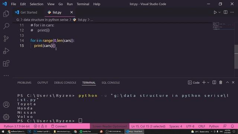Open the Run menu
The height and width of the screenshot is (134, 238).
[x=70, y=4]
